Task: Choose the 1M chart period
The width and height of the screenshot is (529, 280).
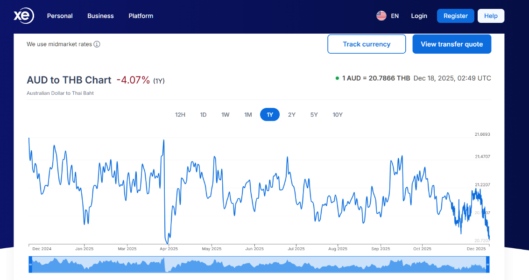Action: click(x=248, y=115)
